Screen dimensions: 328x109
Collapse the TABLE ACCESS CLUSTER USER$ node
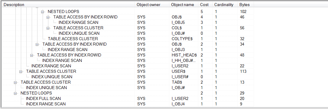coord(21,72)
